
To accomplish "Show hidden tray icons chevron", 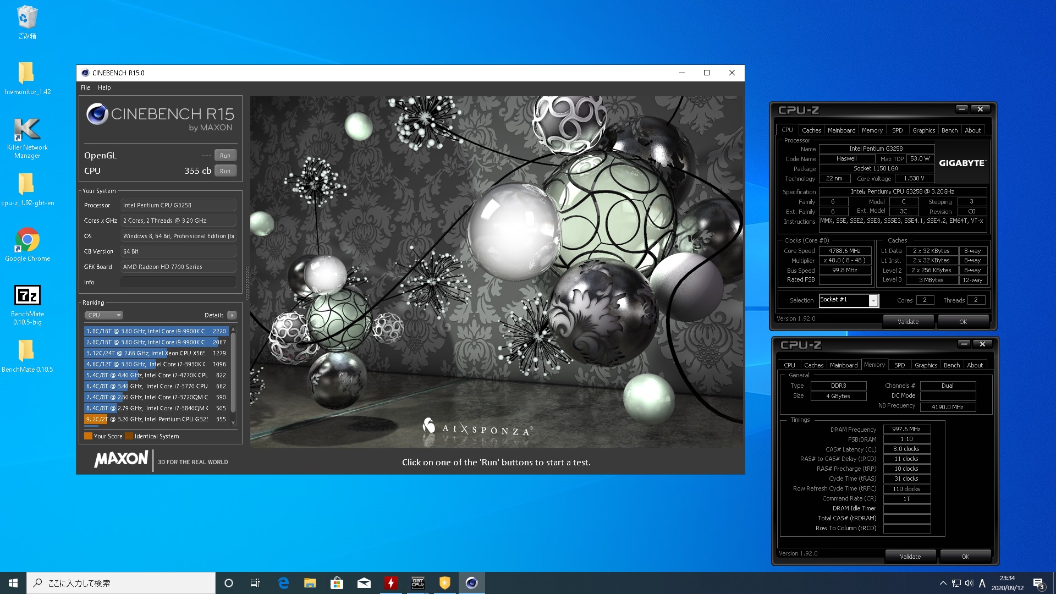I will pyautogui.click(x=943, y=583).
